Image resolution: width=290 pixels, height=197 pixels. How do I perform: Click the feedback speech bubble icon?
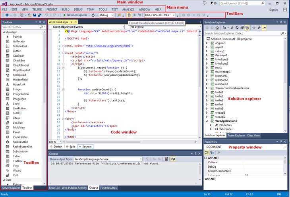[205, 3]
